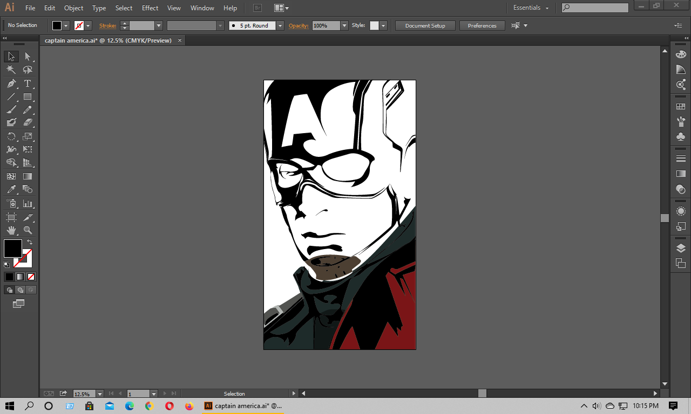The width and height of the screenshot is (691, 414).
Task: Reset to default fill and stroke
Action: [6, 265]
